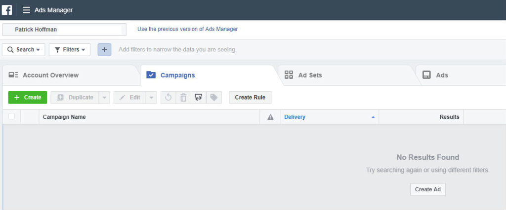
Task: Select the Campaigns tab
Action: click(x=209, y=75)
